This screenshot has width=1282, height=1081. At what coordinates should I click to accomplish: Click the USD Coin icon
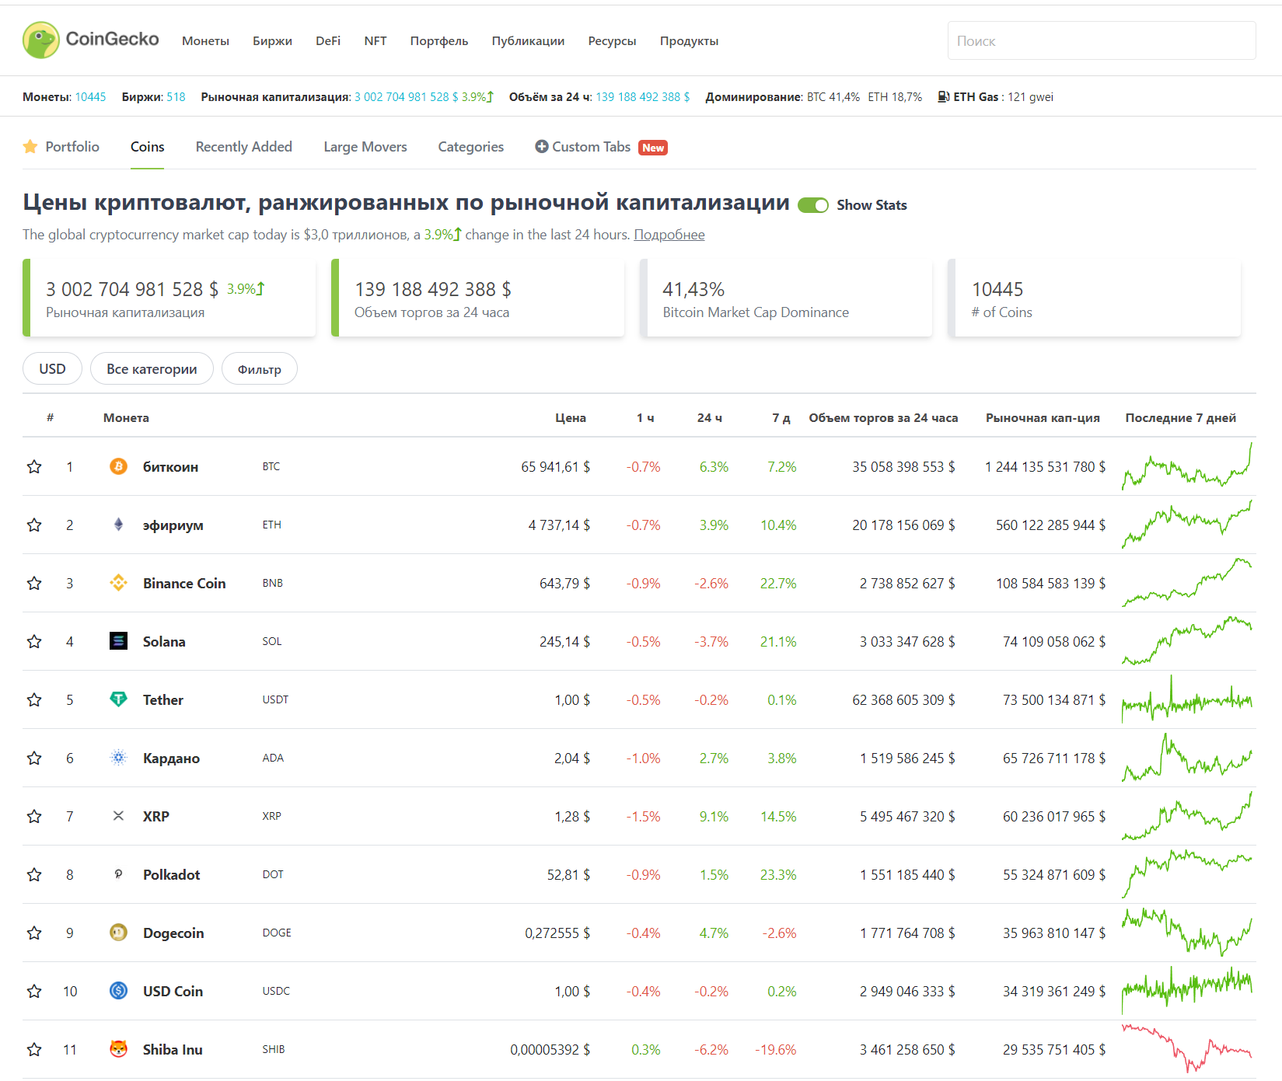118,991
